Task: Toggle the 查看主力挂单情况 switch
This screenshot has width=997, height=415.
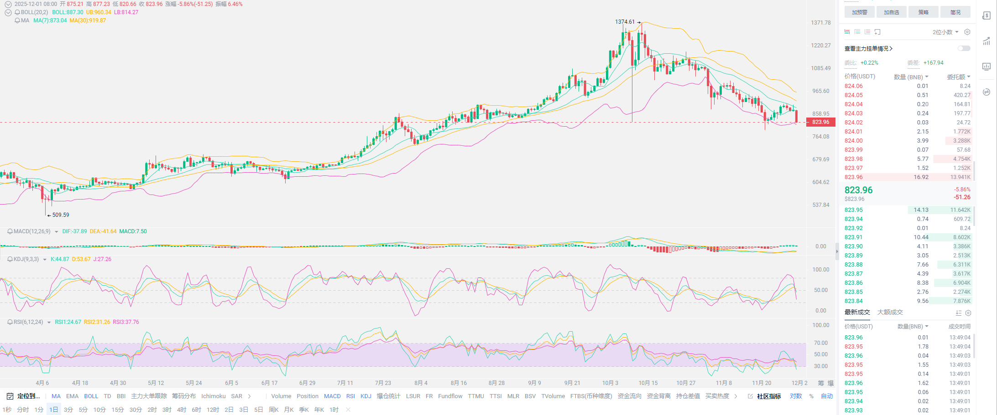Action: (964, 48)
